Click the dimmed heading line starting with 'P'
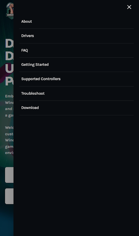139x236 pixels. point(9,82)
